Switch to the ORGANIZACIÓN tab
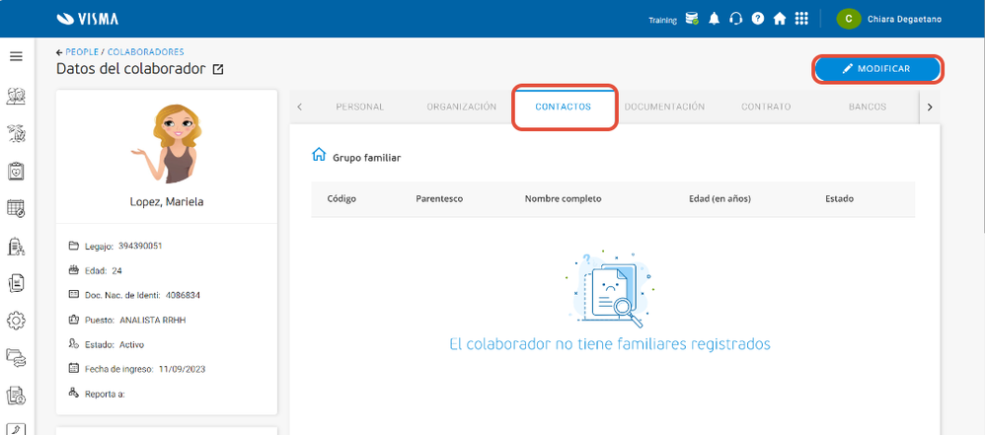Image resolution: width=985 pixels, height=435 pixels. (462, 107)
